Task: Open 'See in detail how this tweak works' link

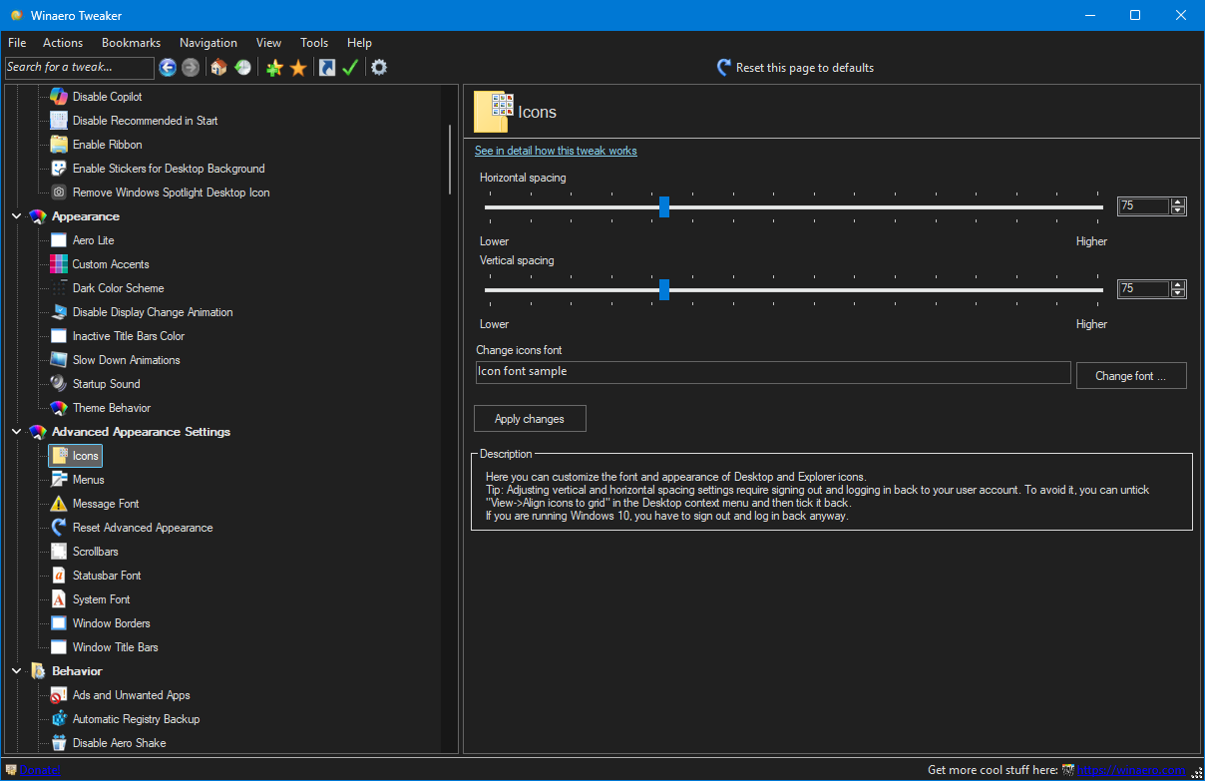Action: [556, 151]
